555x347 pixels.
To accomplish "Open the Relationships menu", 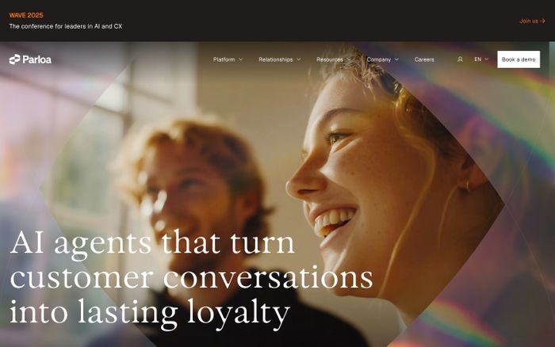I will coord(280,59).
